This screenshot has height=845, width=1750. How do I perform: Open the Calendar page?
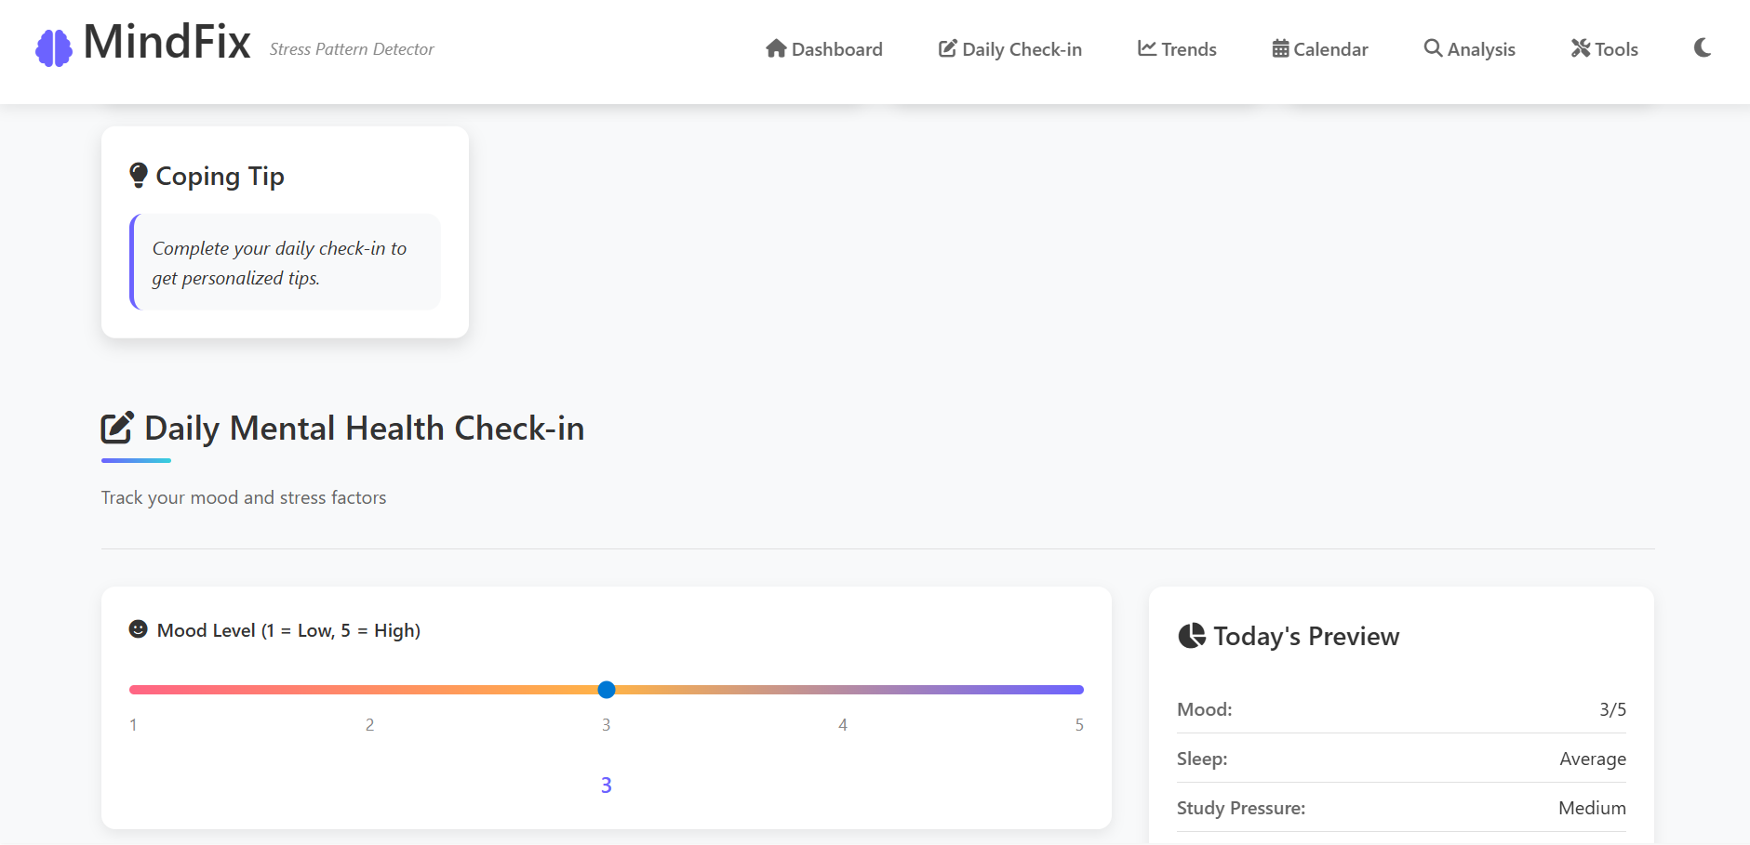pyautogui.click(x=1320, y=49)
